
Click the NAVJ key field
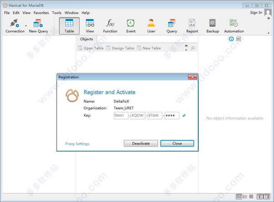(x=121, y=116)
